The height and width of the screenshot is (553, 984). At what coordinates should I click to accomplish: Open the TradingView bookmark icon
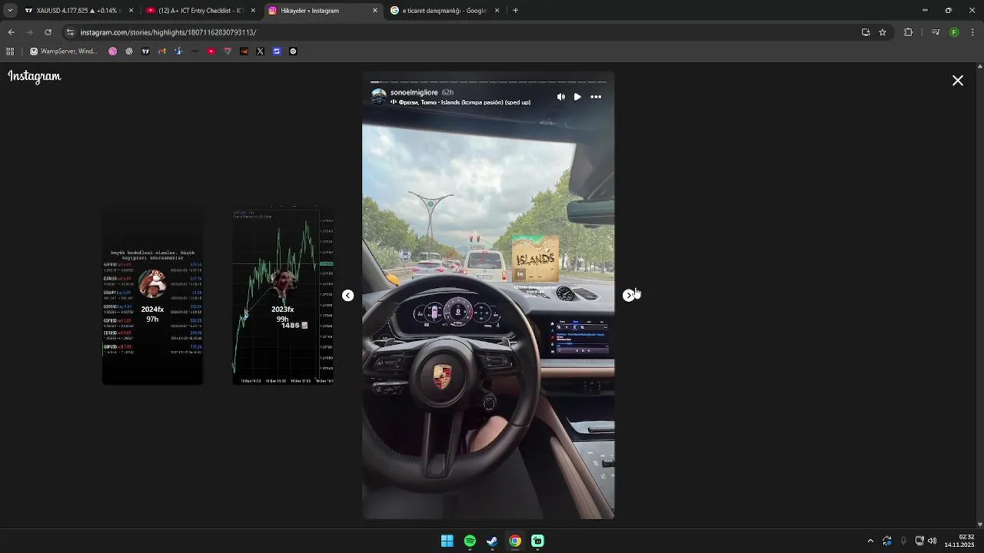click(145, 51)
